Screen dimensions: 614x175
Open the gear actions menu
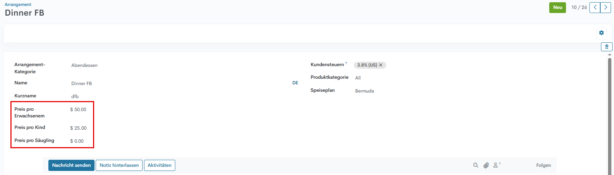click(x=601, y=33)
